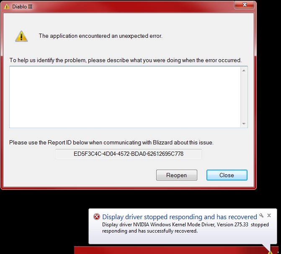This screenshot has height=254, width=281.
Task: Click the Diablo III title bar warning icon
Action: click(6, 7)
